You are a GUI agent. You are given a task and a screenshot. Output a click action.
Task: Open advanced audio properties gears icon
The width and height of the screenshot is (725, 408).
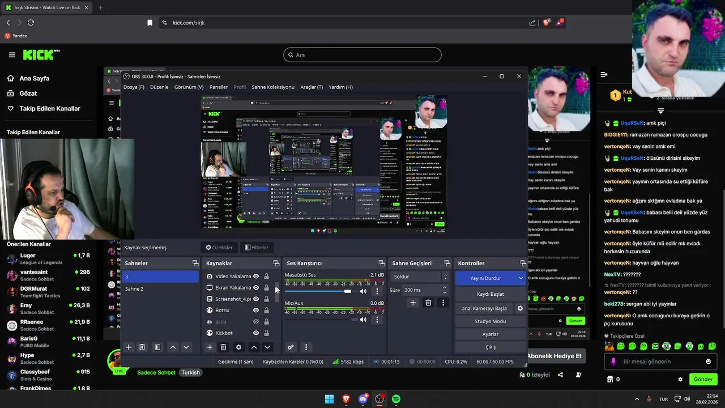(291, 347)
